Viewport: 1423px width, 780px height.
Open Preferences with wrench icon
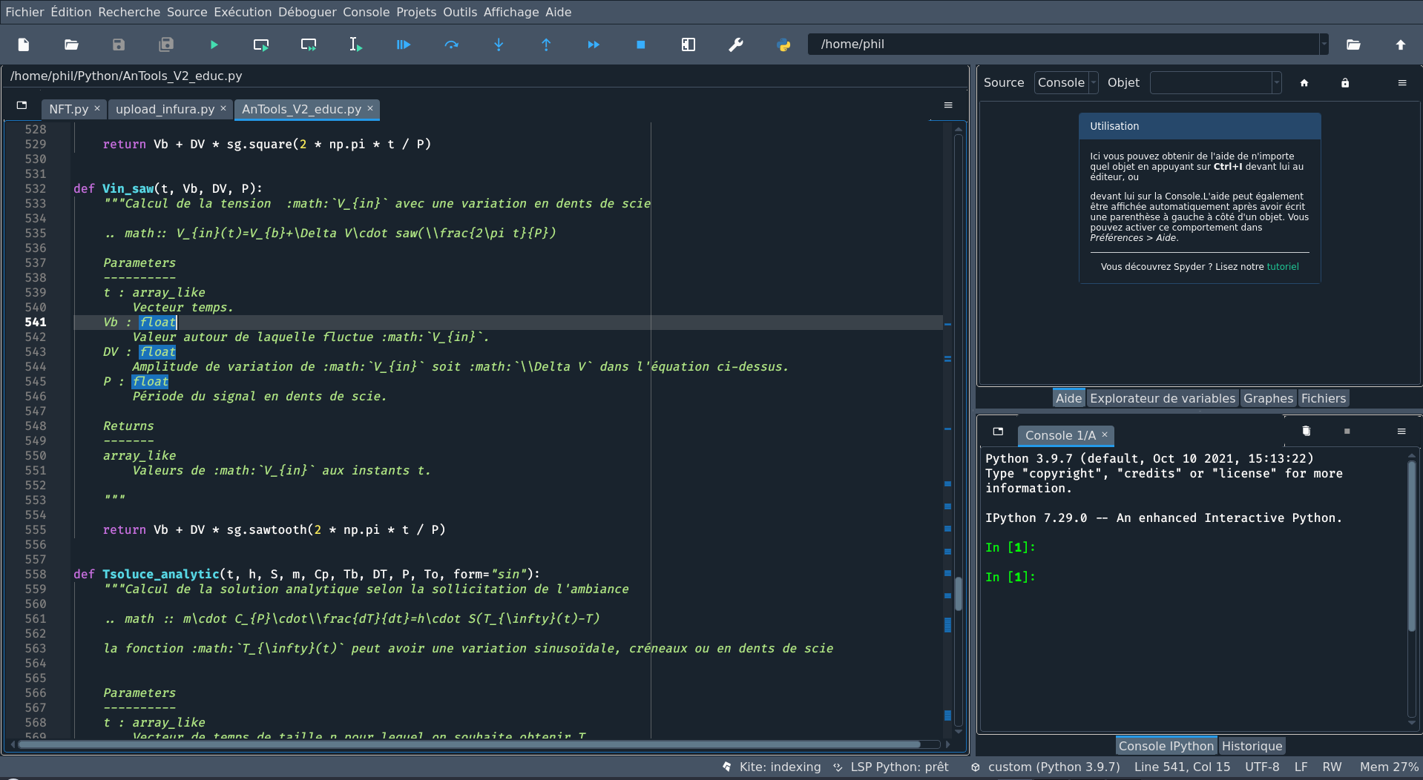(736, 44)
